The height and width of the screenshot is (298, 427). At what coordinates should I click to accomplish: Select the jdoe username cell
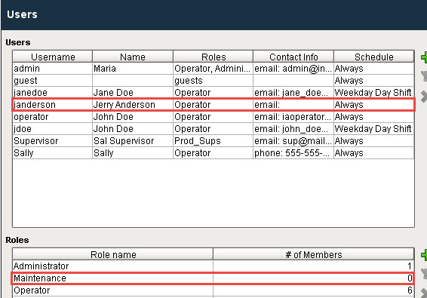pyautogui.click(x=53, y=128)
